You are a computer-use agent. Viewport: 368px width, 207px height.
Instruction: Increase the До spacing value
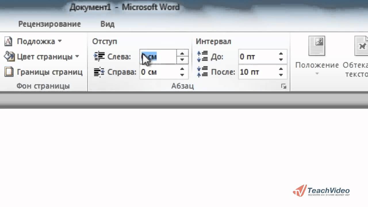(x=281, y=53)
